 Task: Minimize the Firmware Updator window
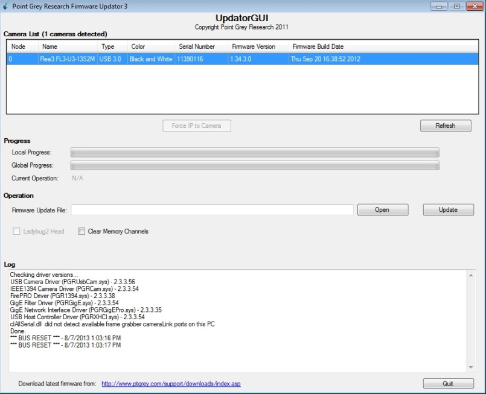coord(439,6)
